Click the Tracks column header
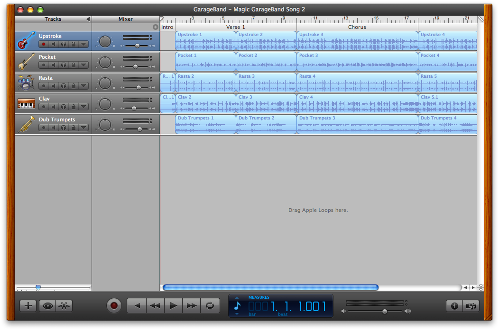 point(53,19)
